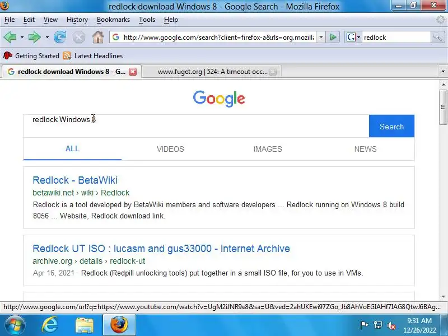Launch Internet Explorer from taskbar
Screen dimensions: 448x336
[x=50, y=325]
